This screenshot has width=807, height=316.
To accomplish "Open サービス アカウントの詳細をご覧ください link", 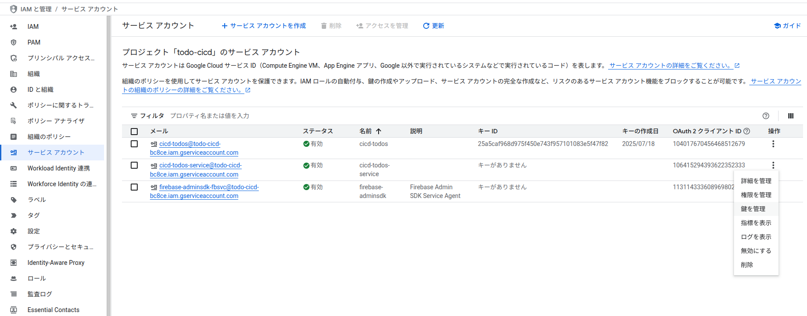I will 674,66.
